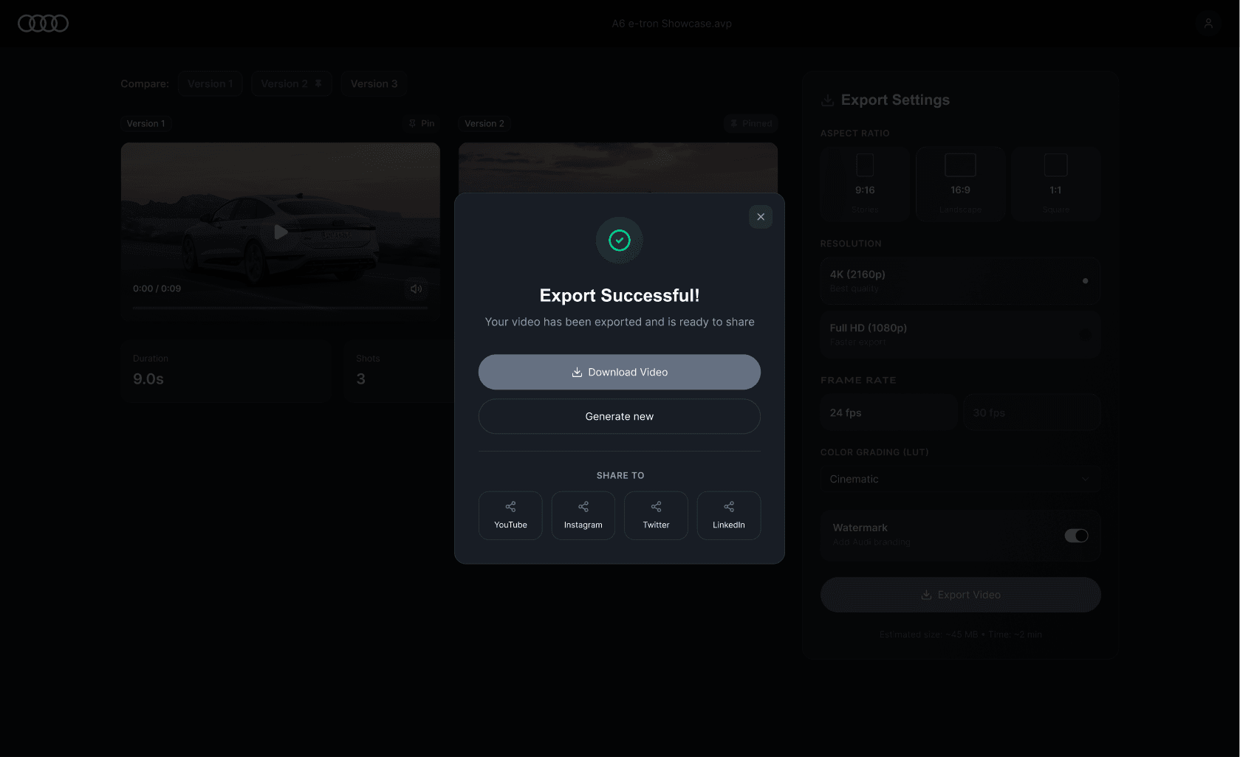This screenshot has width=1240, height=757.
Task: Share the video to YouTube
Action: [510, 516]
